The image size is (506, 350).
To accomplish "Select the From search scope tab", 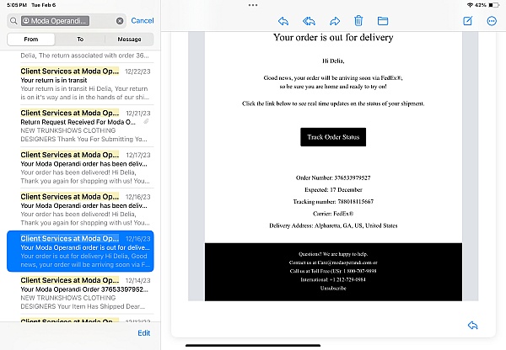I will click(31, 39).
